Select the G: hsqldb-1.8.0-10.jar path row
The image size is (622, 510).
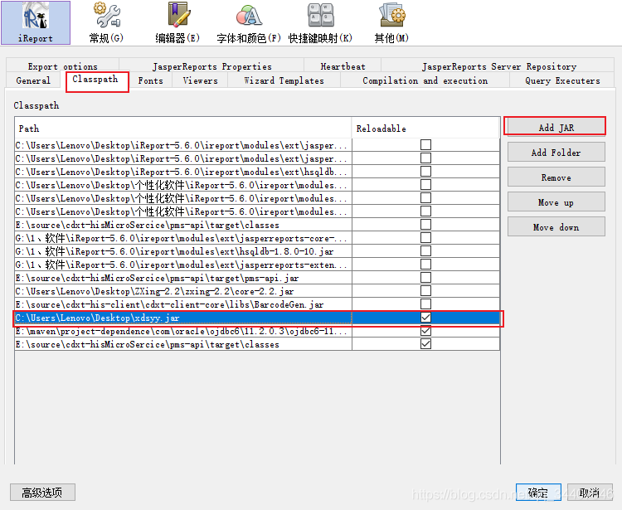tap(183, 251)
